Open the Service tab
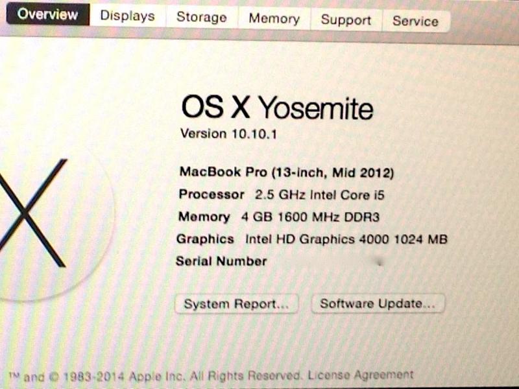This screenshot has height=389, width=519. click(x=416, y=21)
